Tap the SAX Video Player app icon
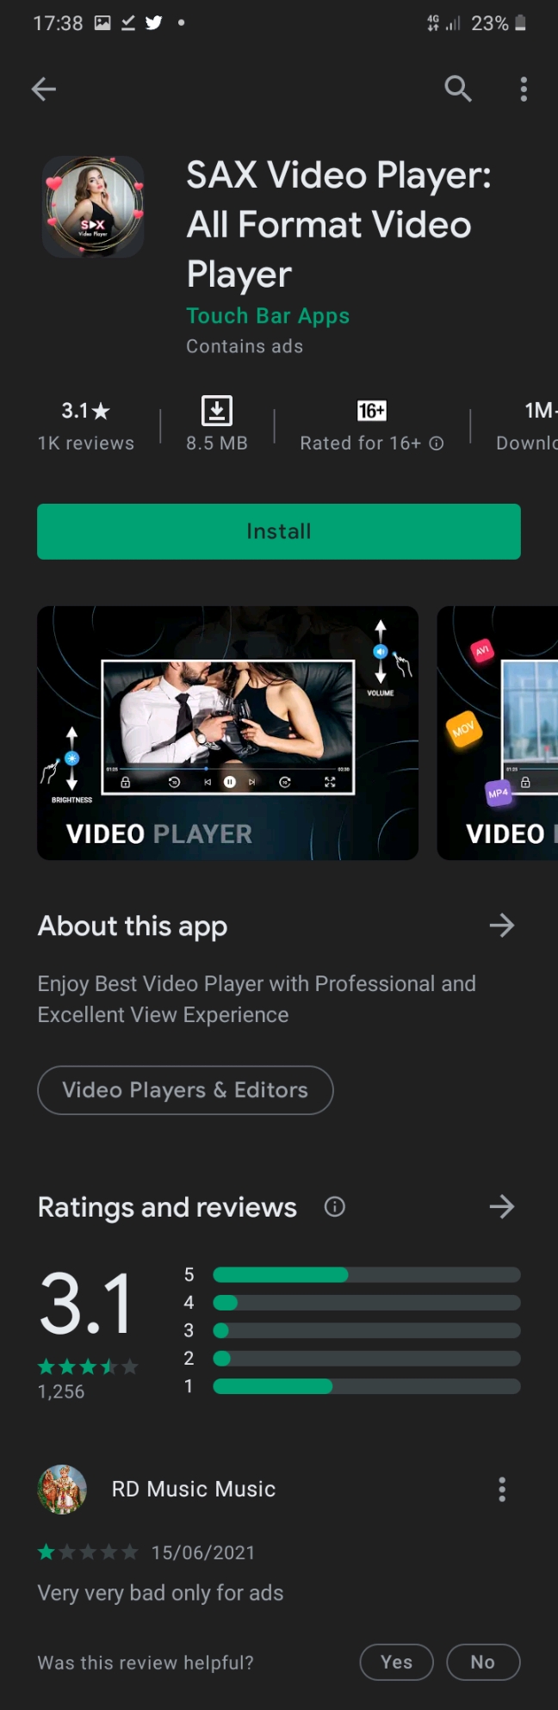Image resolution: width=558 pixels, height=1710 pixels. (93, 207)
